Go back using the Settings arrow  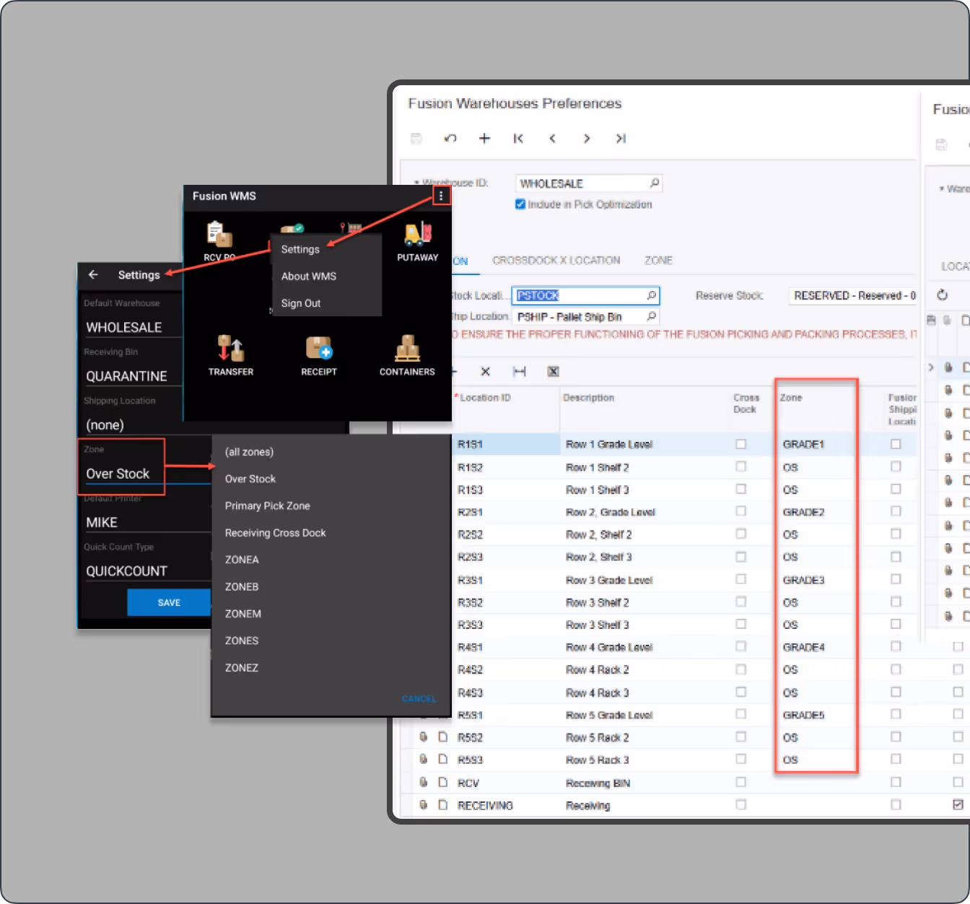(x=93, y=274)
